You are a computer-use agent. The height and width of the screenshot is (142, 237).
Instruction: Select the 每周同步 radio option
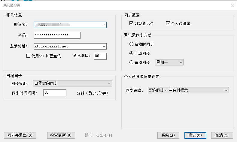pos(131,62)
